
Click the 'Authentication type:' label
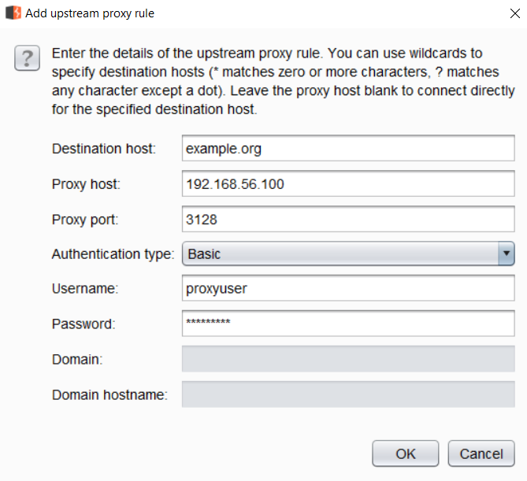click(x=113, y=254)
